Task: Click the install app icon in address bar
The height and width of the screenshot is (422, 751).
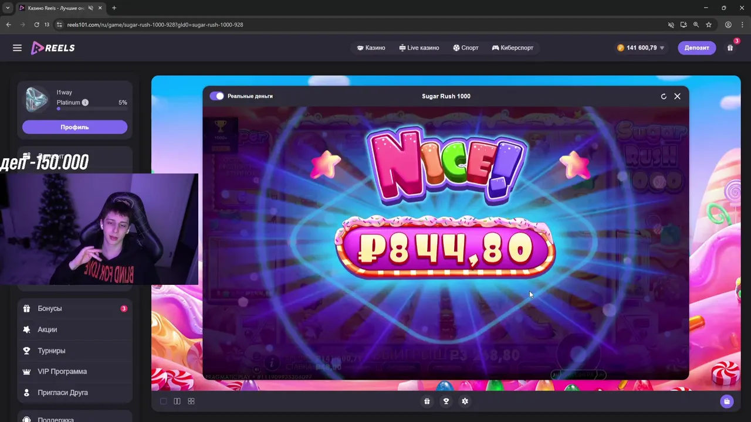Action: [684, 25]
